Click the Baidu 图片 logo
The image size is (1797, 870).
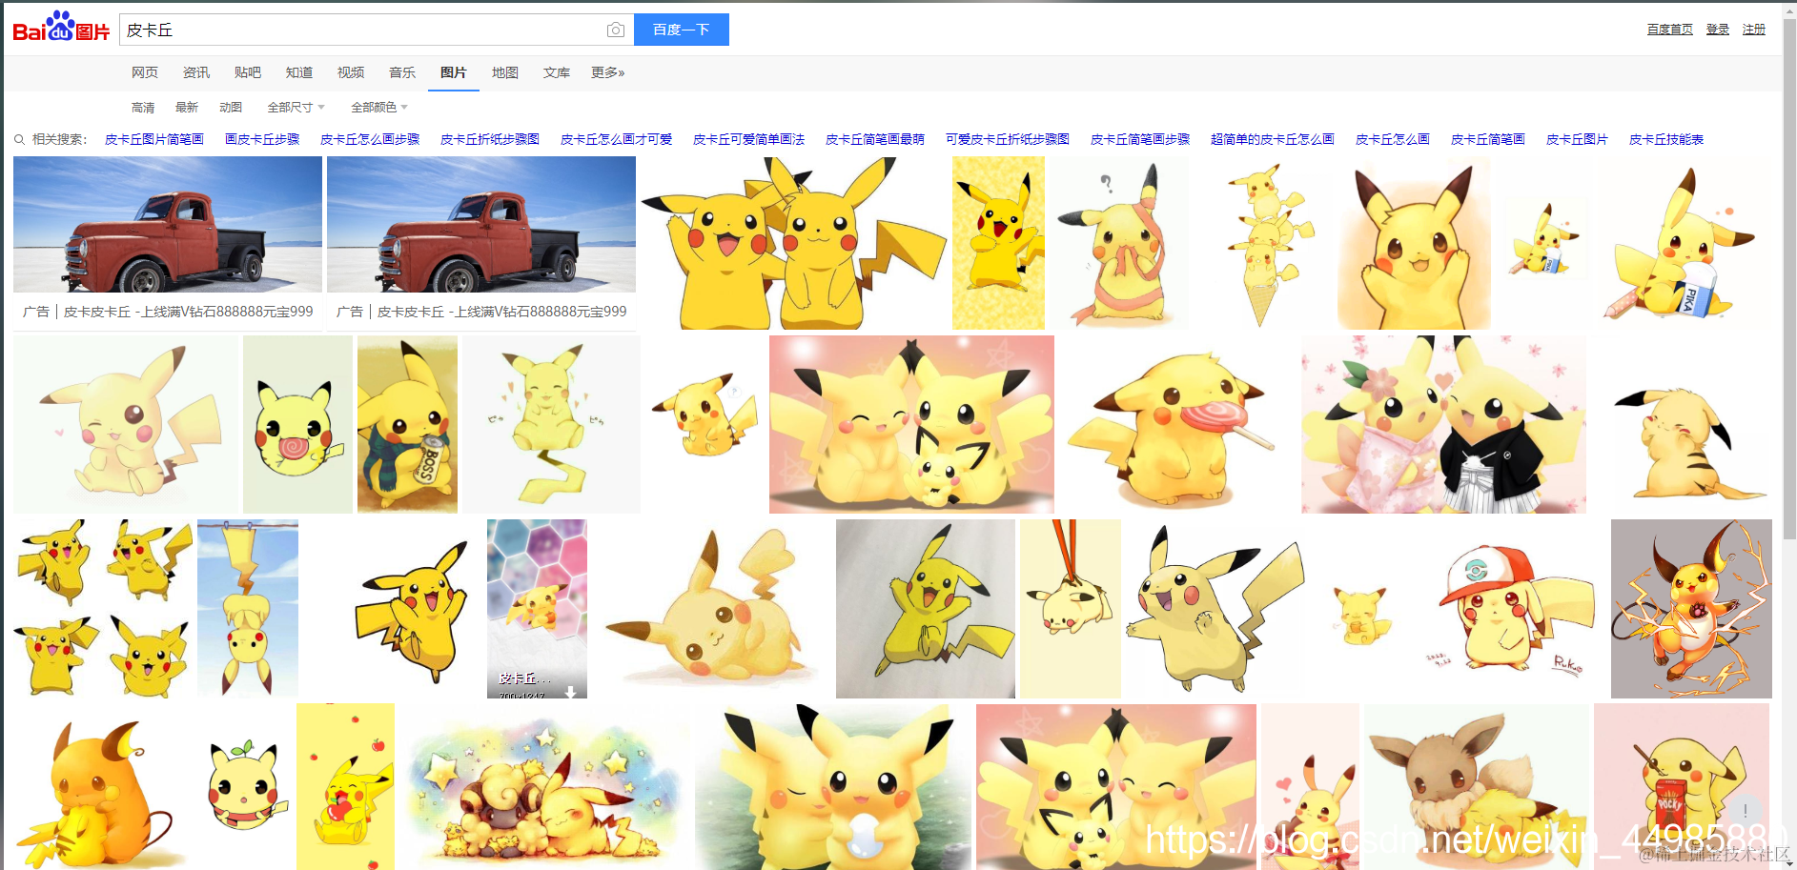click(61, 28)
